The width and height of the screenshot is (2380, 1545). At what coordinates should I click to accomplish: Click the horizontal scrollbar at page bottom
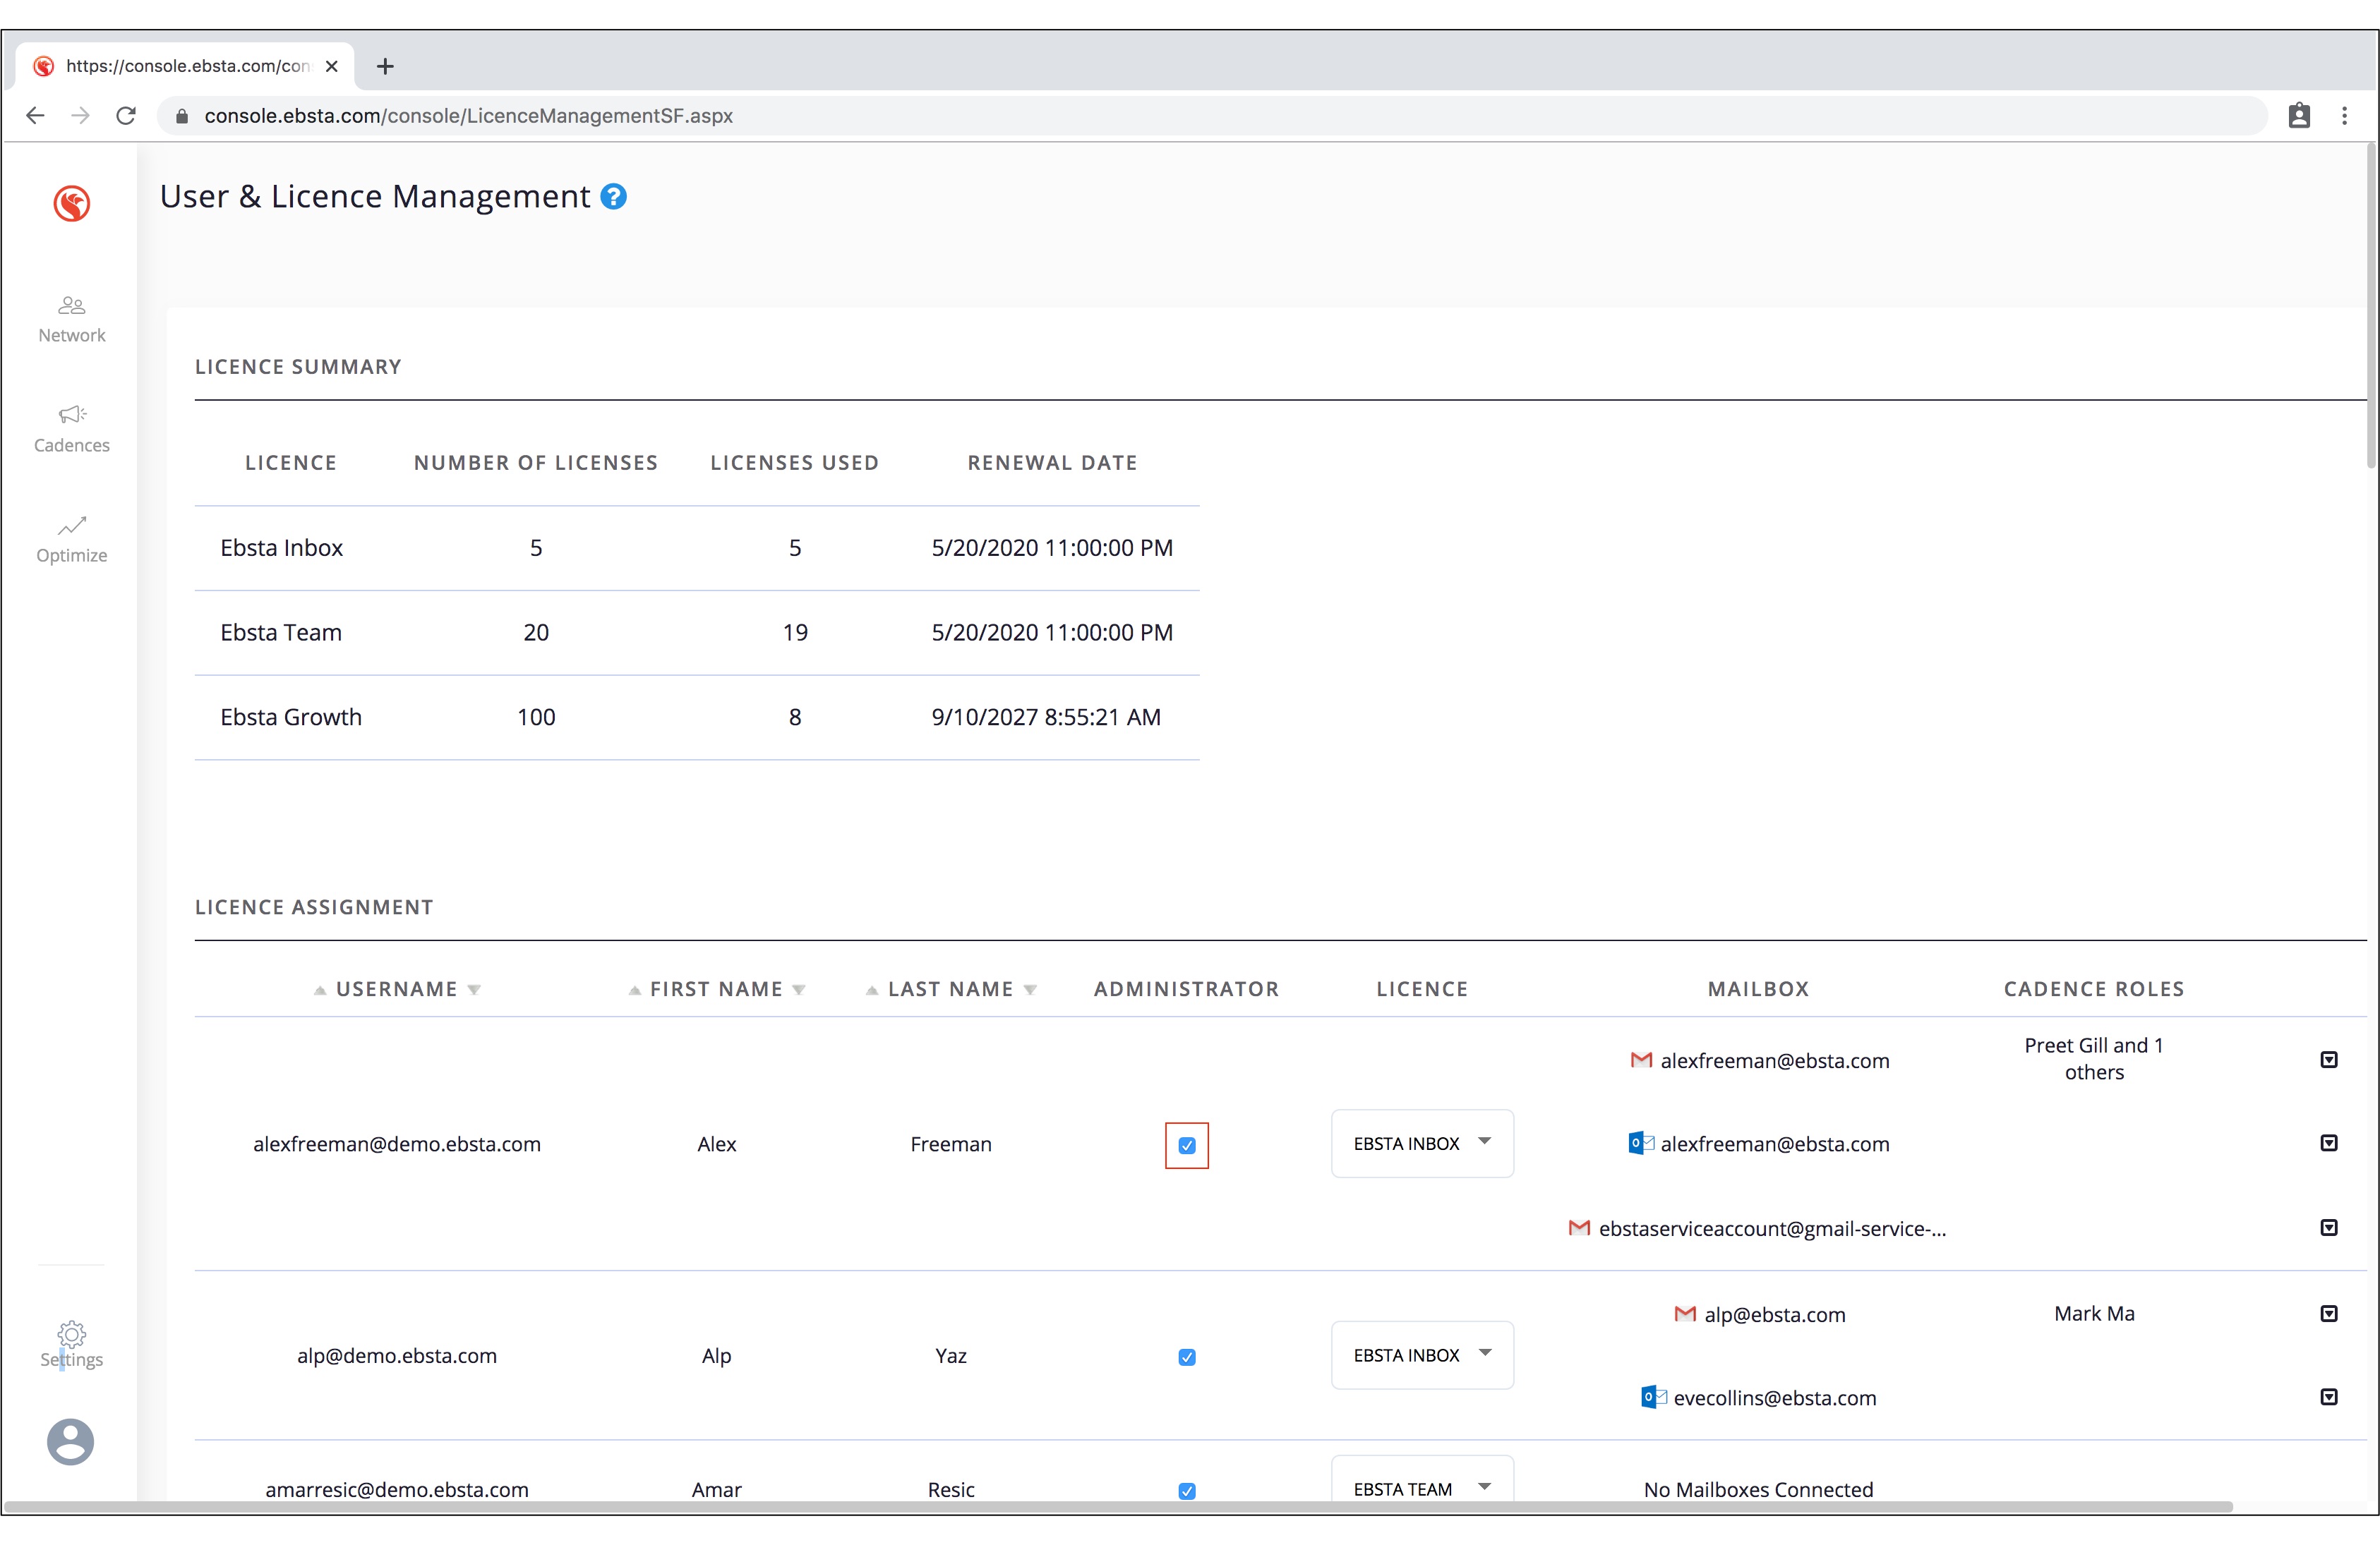1118,1506
